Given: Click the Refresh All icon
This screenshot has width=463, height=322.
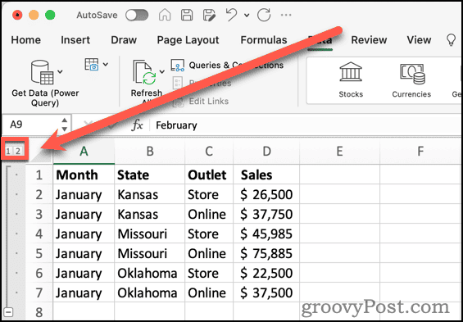Looking at the screenshot, I should pos(144,73).
